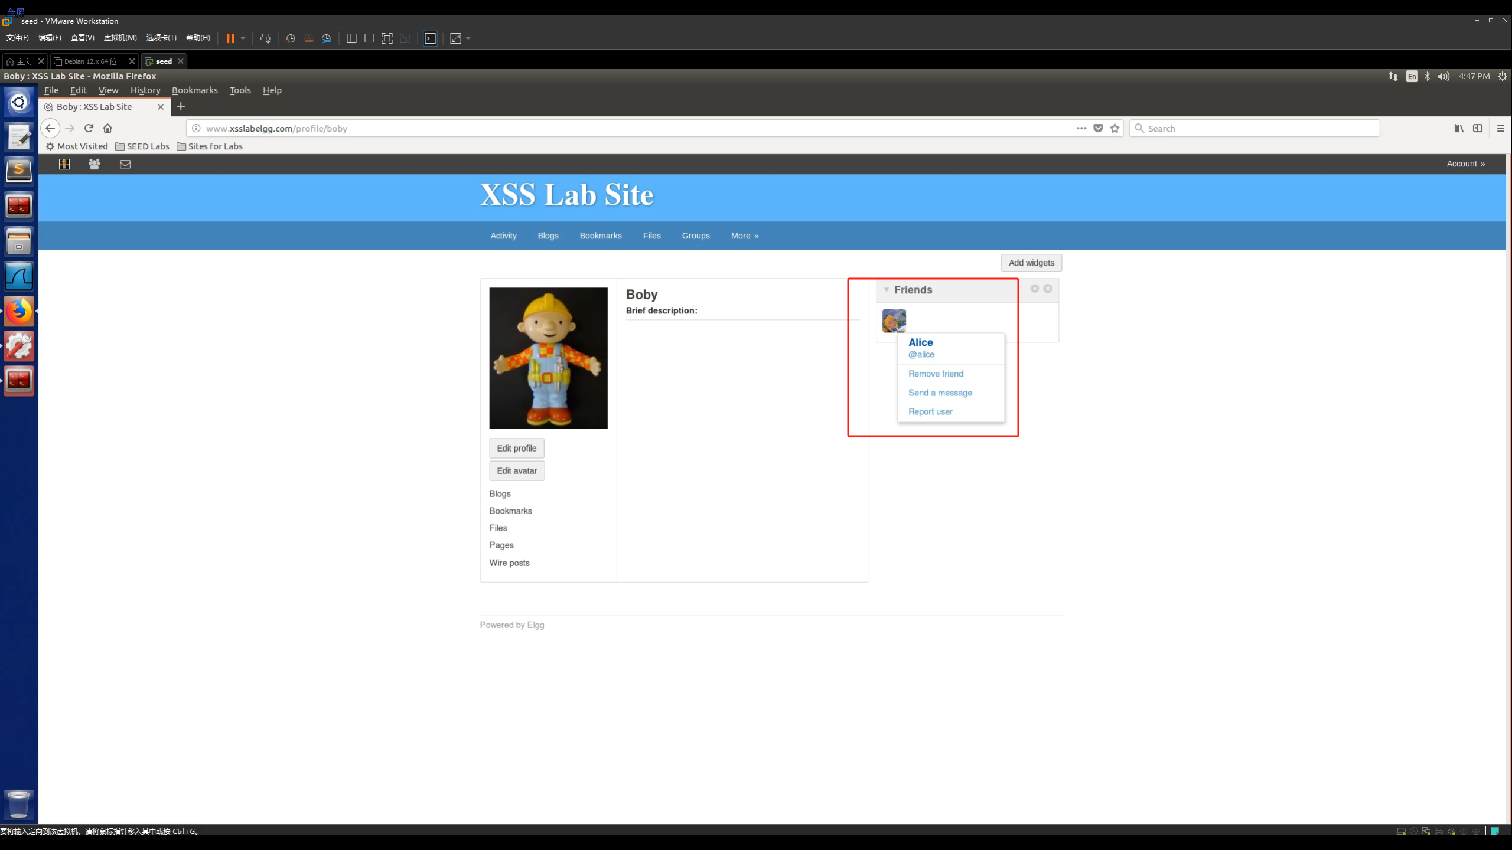Screen dimensions: 1512x850
Task: Pause the virtual machine in VMware
Action: [x=230, y=38]
